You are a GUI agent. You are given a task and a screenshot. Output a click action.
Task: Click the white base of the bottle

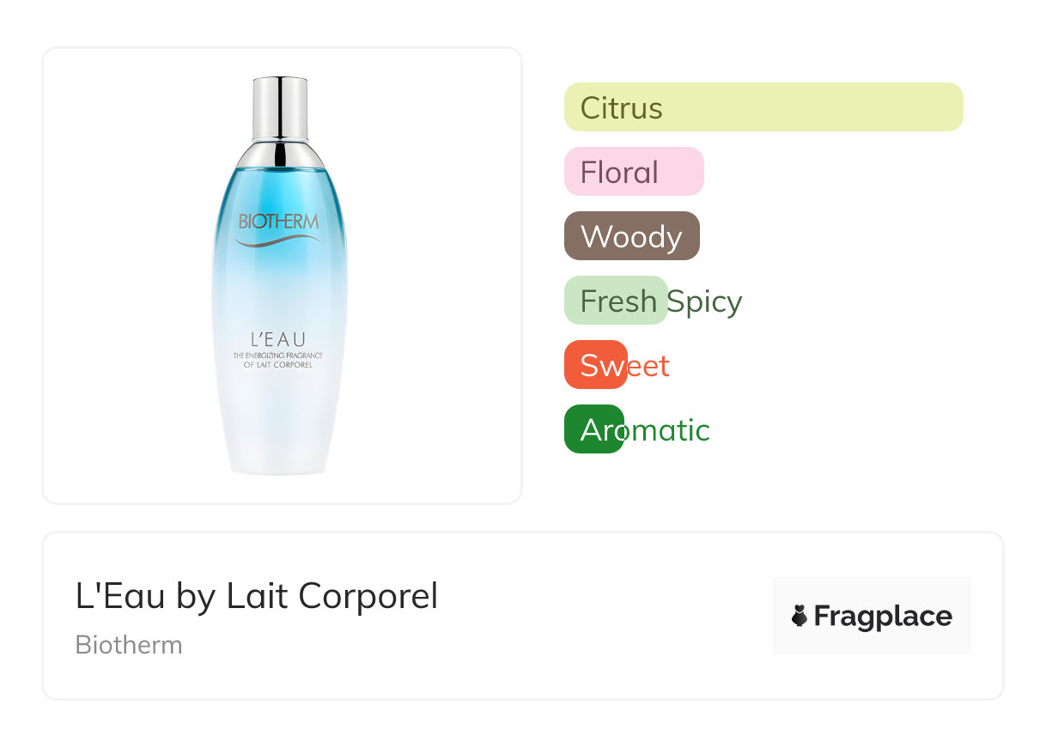280,447
